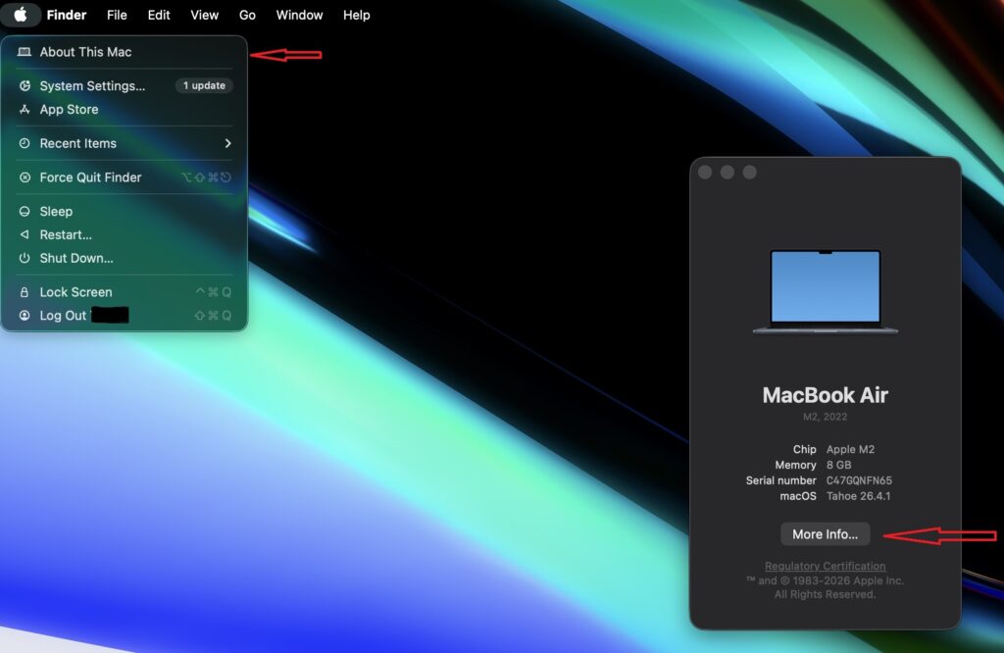Open the Go menu
1004x653 pixels.
coord(247,15)
